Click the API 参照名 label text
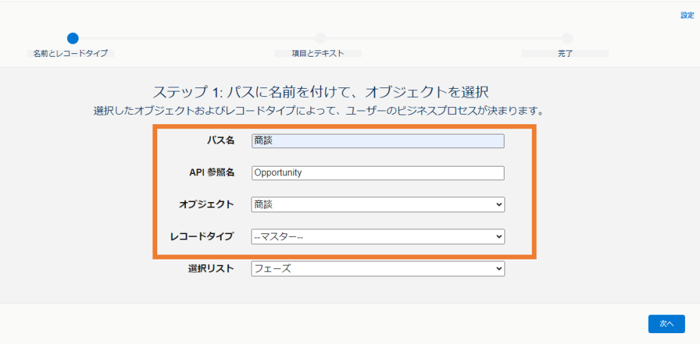The width and height of the screenshot is (700, 344). click(x=211, y=173)
